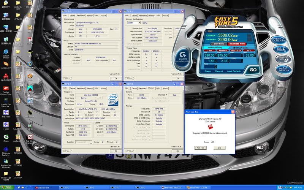Open the Overclocking section in EasyTune5
304x190 pixels.
coord(279,40)
